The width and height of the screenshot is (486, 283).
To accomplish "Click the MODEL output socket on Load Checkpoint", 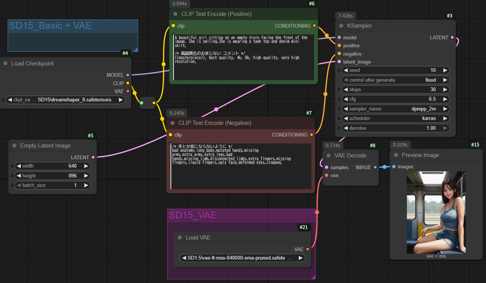I will pyautogui.click(x=128, y=75).
